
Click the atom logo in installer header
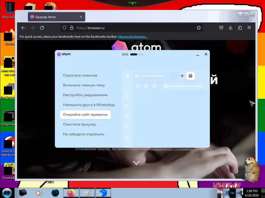tap(64, 54)
